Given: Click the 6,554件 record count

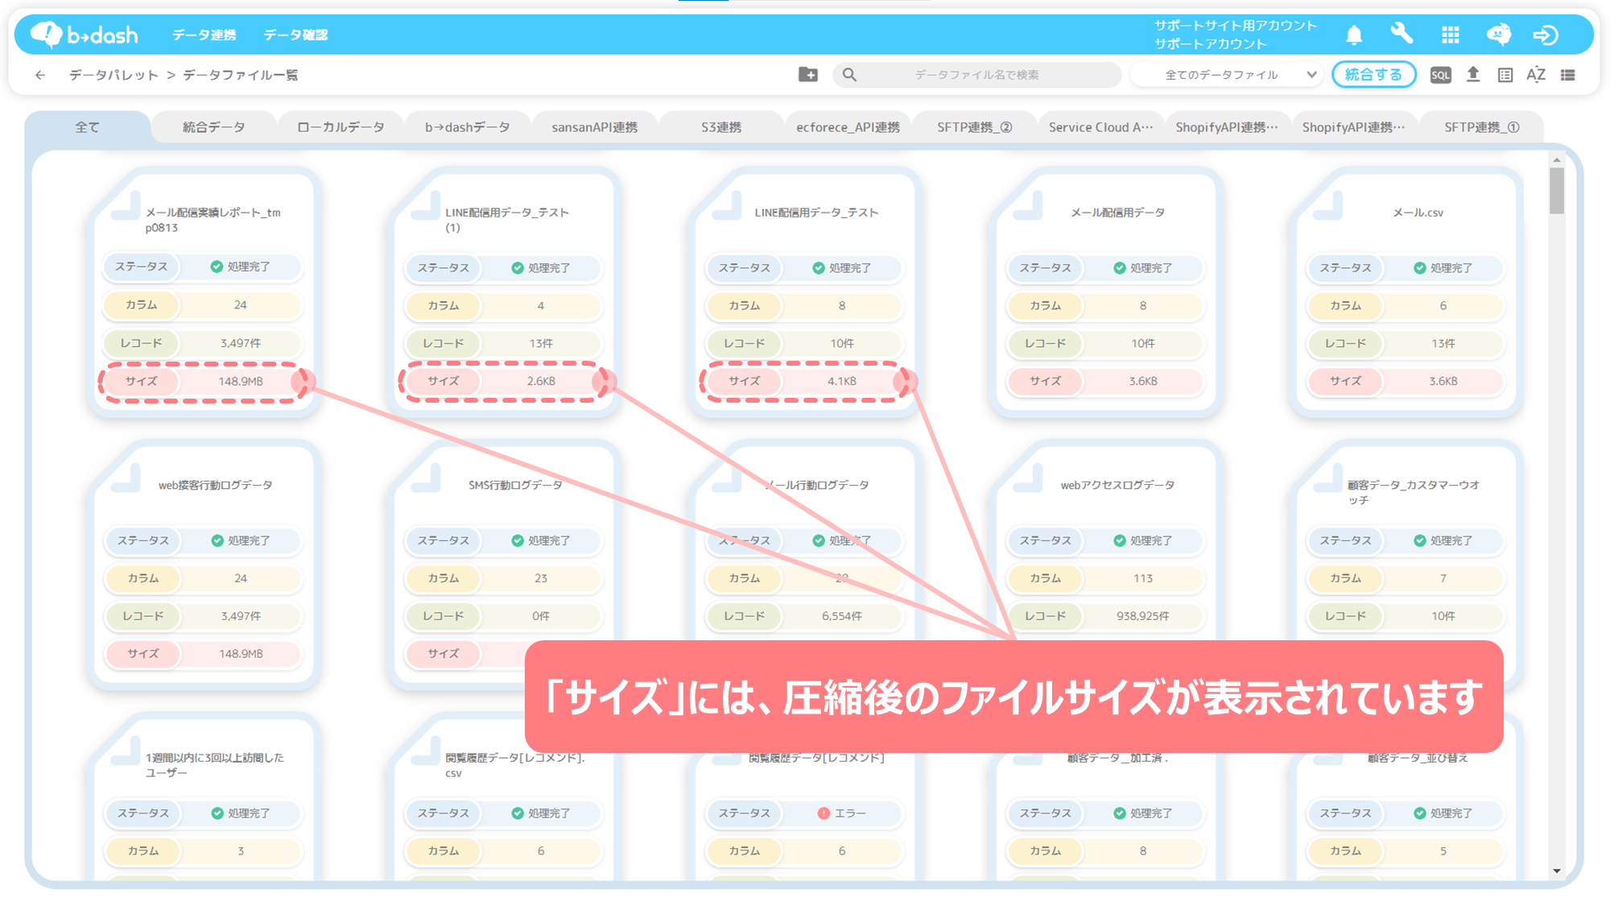Looking at the screenshot, I should (x=842, y=616).
